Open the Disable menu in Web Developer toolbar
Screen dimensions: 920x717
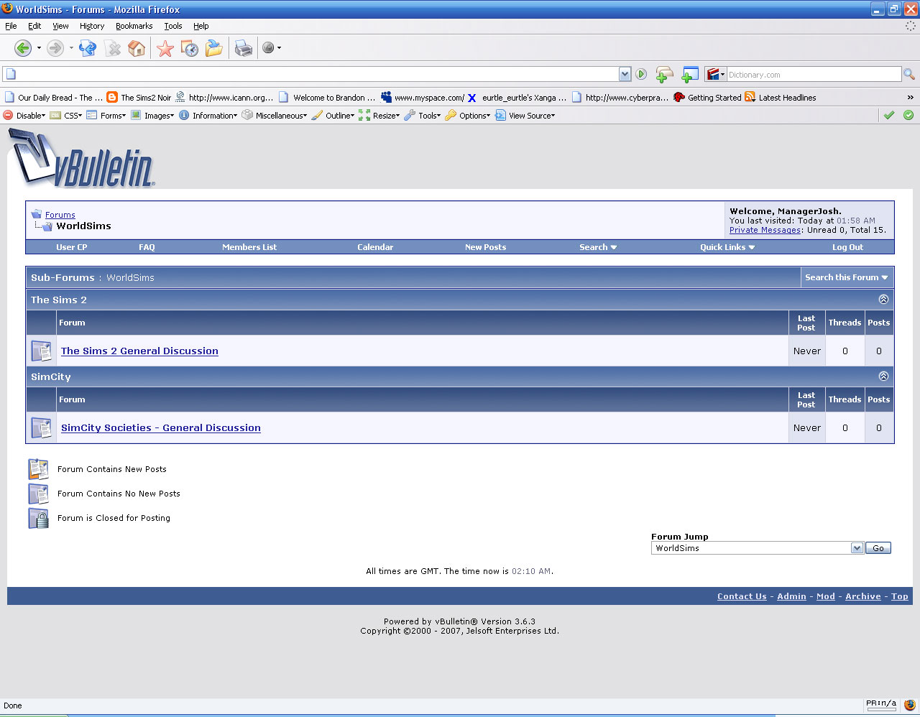coord(24,115)
